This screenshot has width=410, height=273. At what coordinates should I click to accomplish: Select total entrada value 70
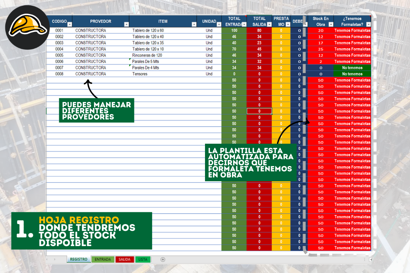[x=234, y=49]
